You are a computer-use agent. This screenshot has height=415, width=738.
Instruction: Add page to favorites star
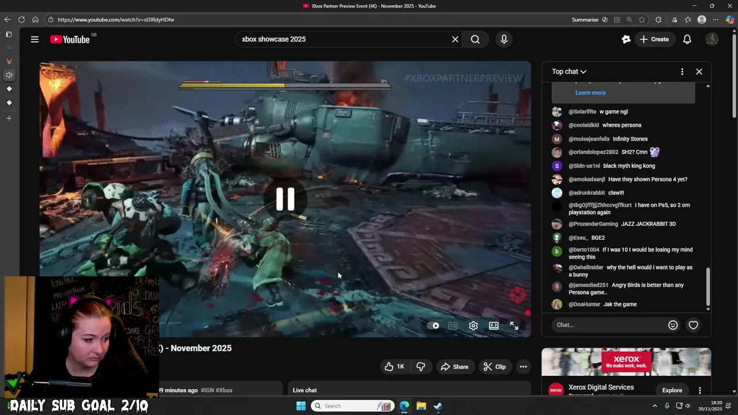click(x=642, y=20)
